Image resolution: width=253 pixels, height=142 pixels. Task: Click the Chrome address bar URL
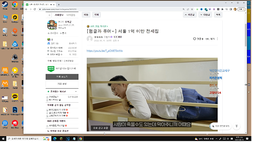coord(59,9)
